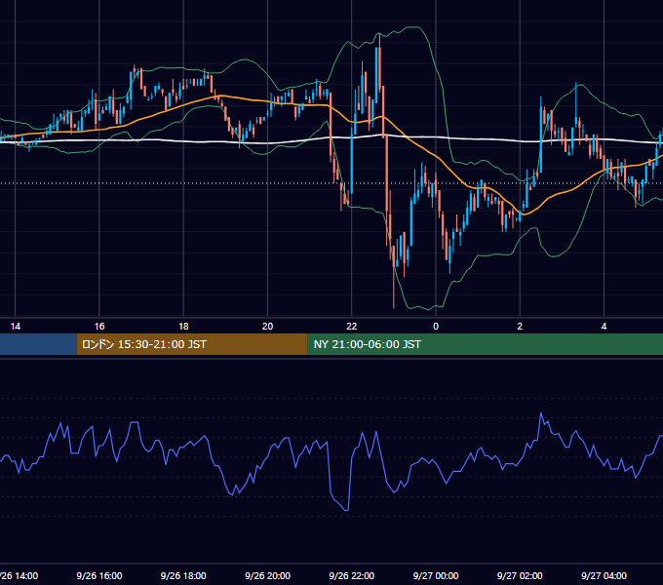The width and height of the screenshot is (663, 585).
Task: Click the hour label '18' on price chart axis
Action: click(183, 327)
